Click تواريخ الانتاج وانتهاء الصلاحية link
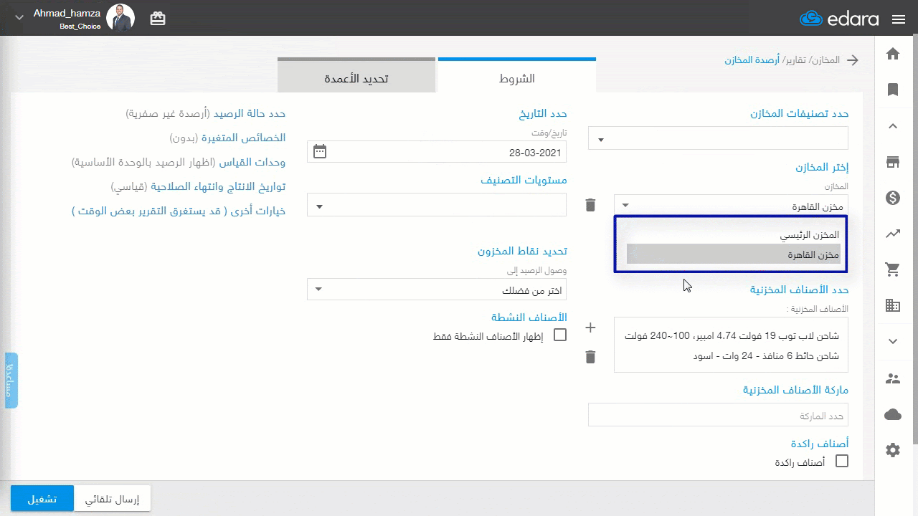Viewport: 918px width, 516px height. [218, 186]
